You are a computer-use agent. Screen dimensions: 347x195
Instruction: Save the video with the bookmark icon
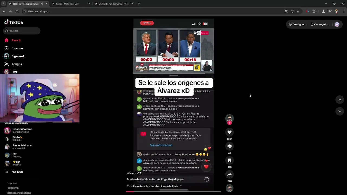[x=229, y=160]
